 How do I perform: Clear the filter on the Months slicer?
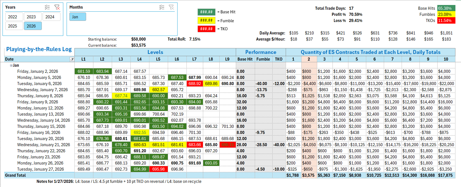[x=171, y=7]
